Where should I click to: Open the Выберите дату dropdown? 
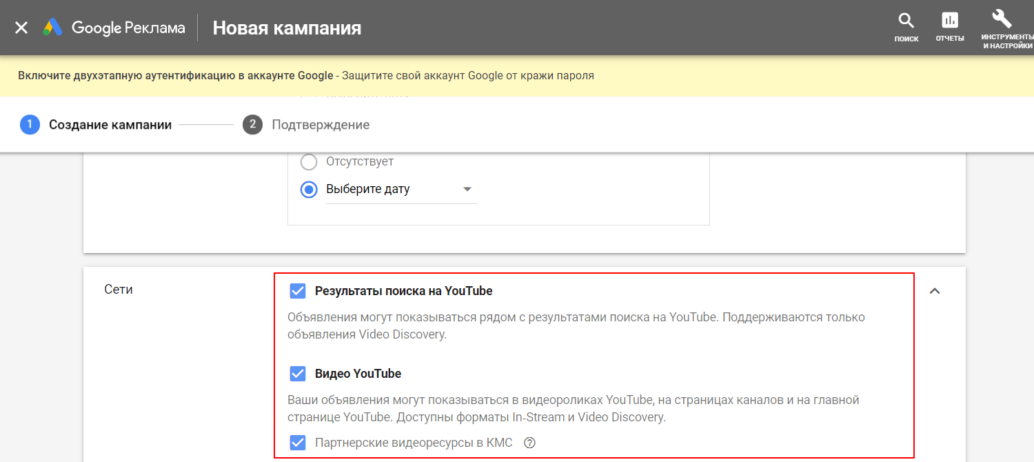[467, 190]
